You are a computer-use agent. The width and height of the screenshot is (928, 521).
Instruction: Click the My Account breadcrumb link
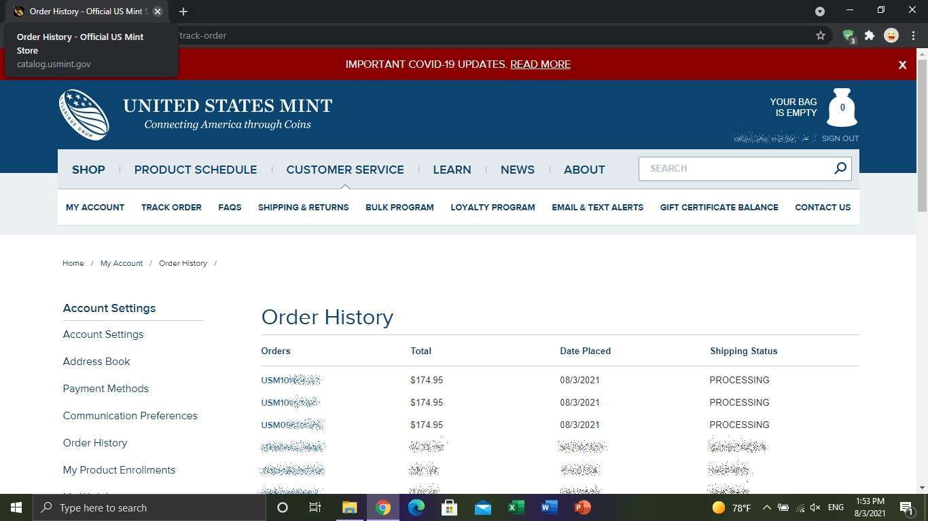tap(122, 263)
